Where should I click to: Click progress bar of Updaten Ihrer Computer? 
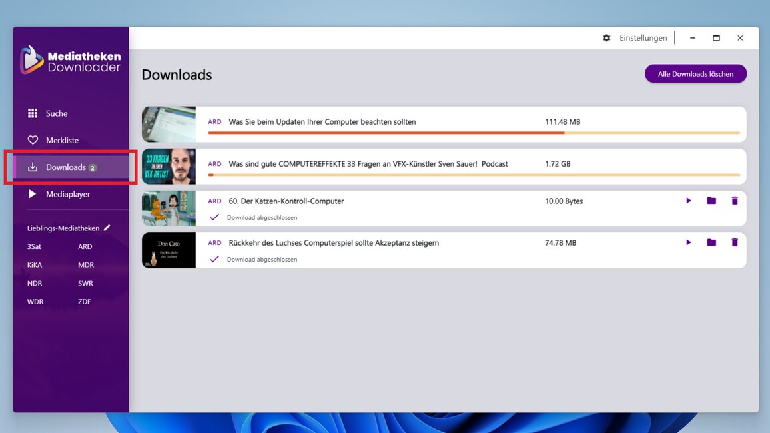473,133
